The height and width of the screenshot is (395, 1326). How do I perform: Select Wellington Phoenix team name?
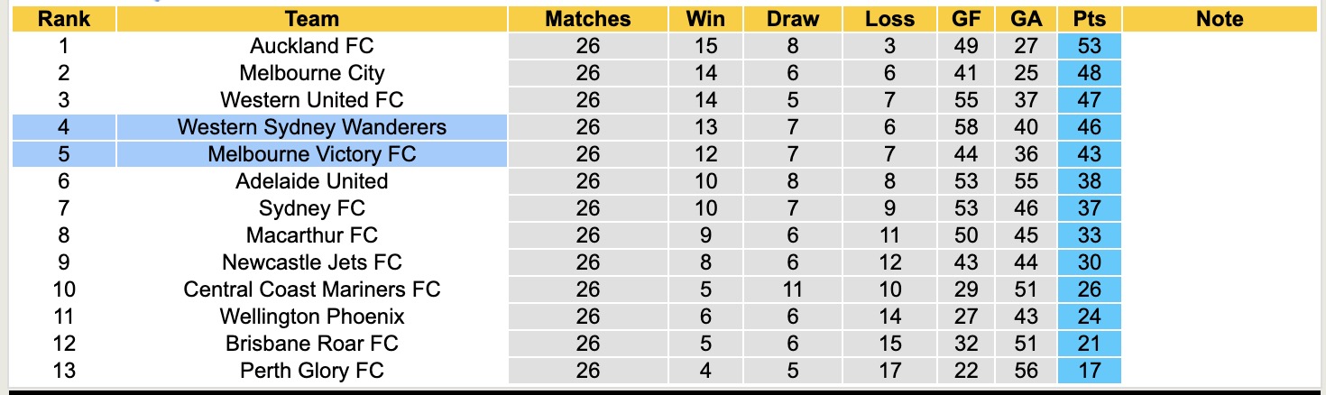312,317
